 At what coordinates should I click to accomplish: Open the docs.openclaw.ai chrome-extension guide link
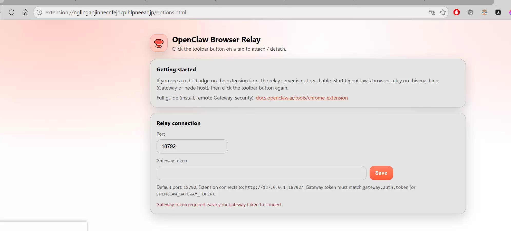point(302,98)
